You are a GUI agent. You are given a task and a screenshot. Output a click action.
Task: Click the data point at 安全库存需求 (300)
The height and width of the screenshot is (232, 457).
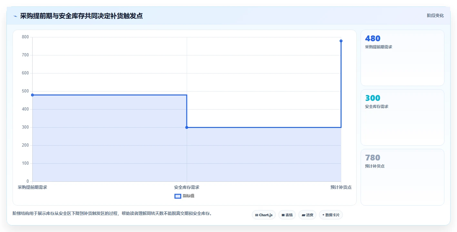[187, 127]
